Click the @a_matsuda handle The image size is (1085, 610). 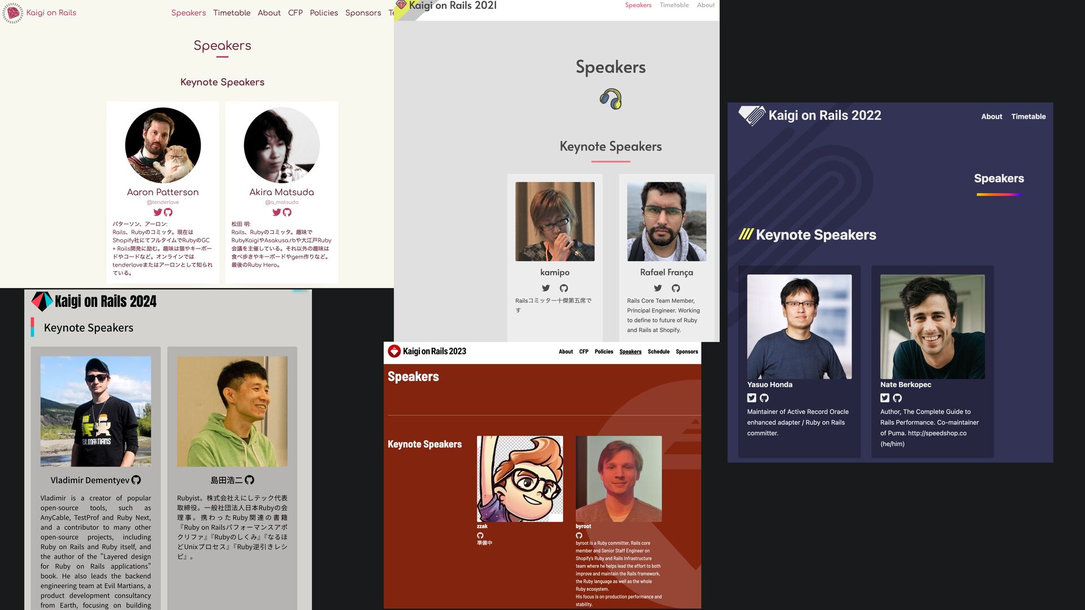(x=281, y=202)
